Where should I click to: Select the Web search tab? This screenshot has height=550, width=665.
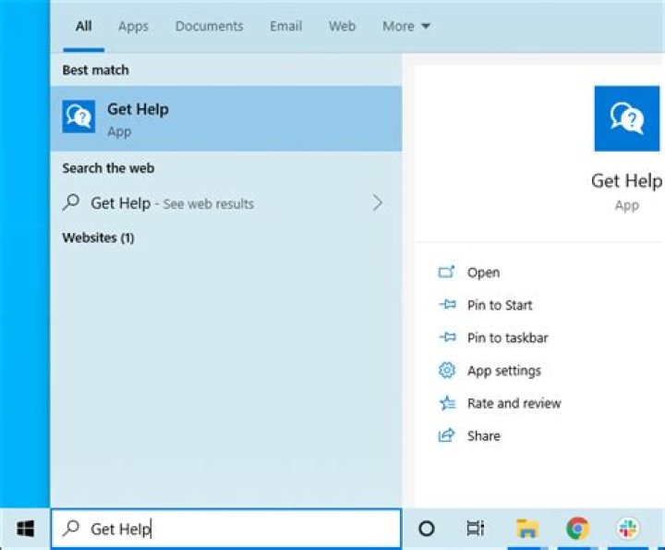tap(342, 26)
